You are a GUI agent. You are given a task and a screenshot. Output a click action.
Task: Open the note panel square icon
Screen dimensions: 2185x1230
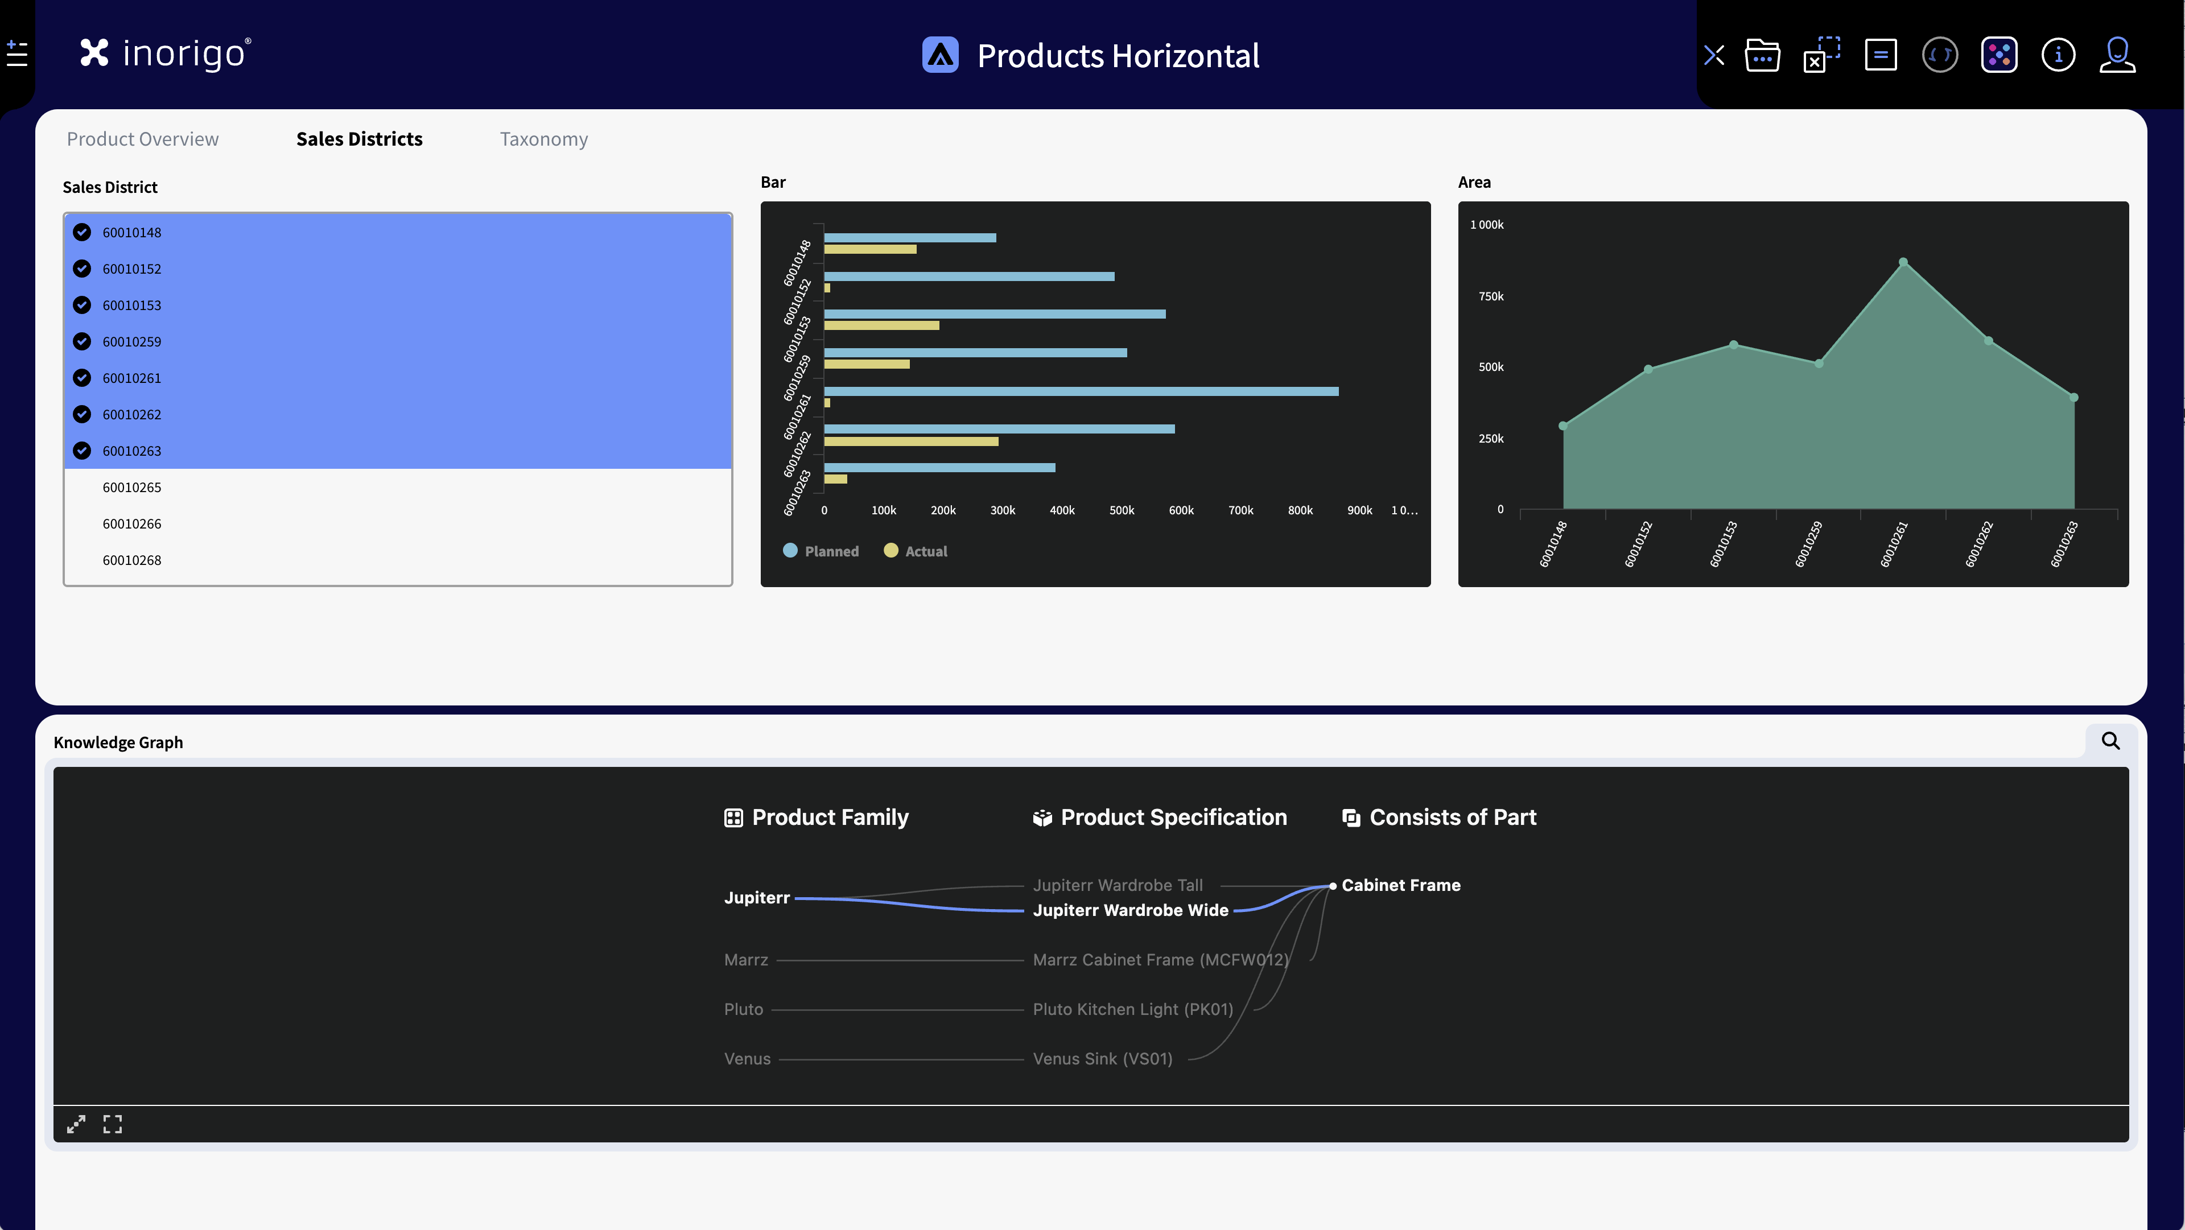point(1881,56)
